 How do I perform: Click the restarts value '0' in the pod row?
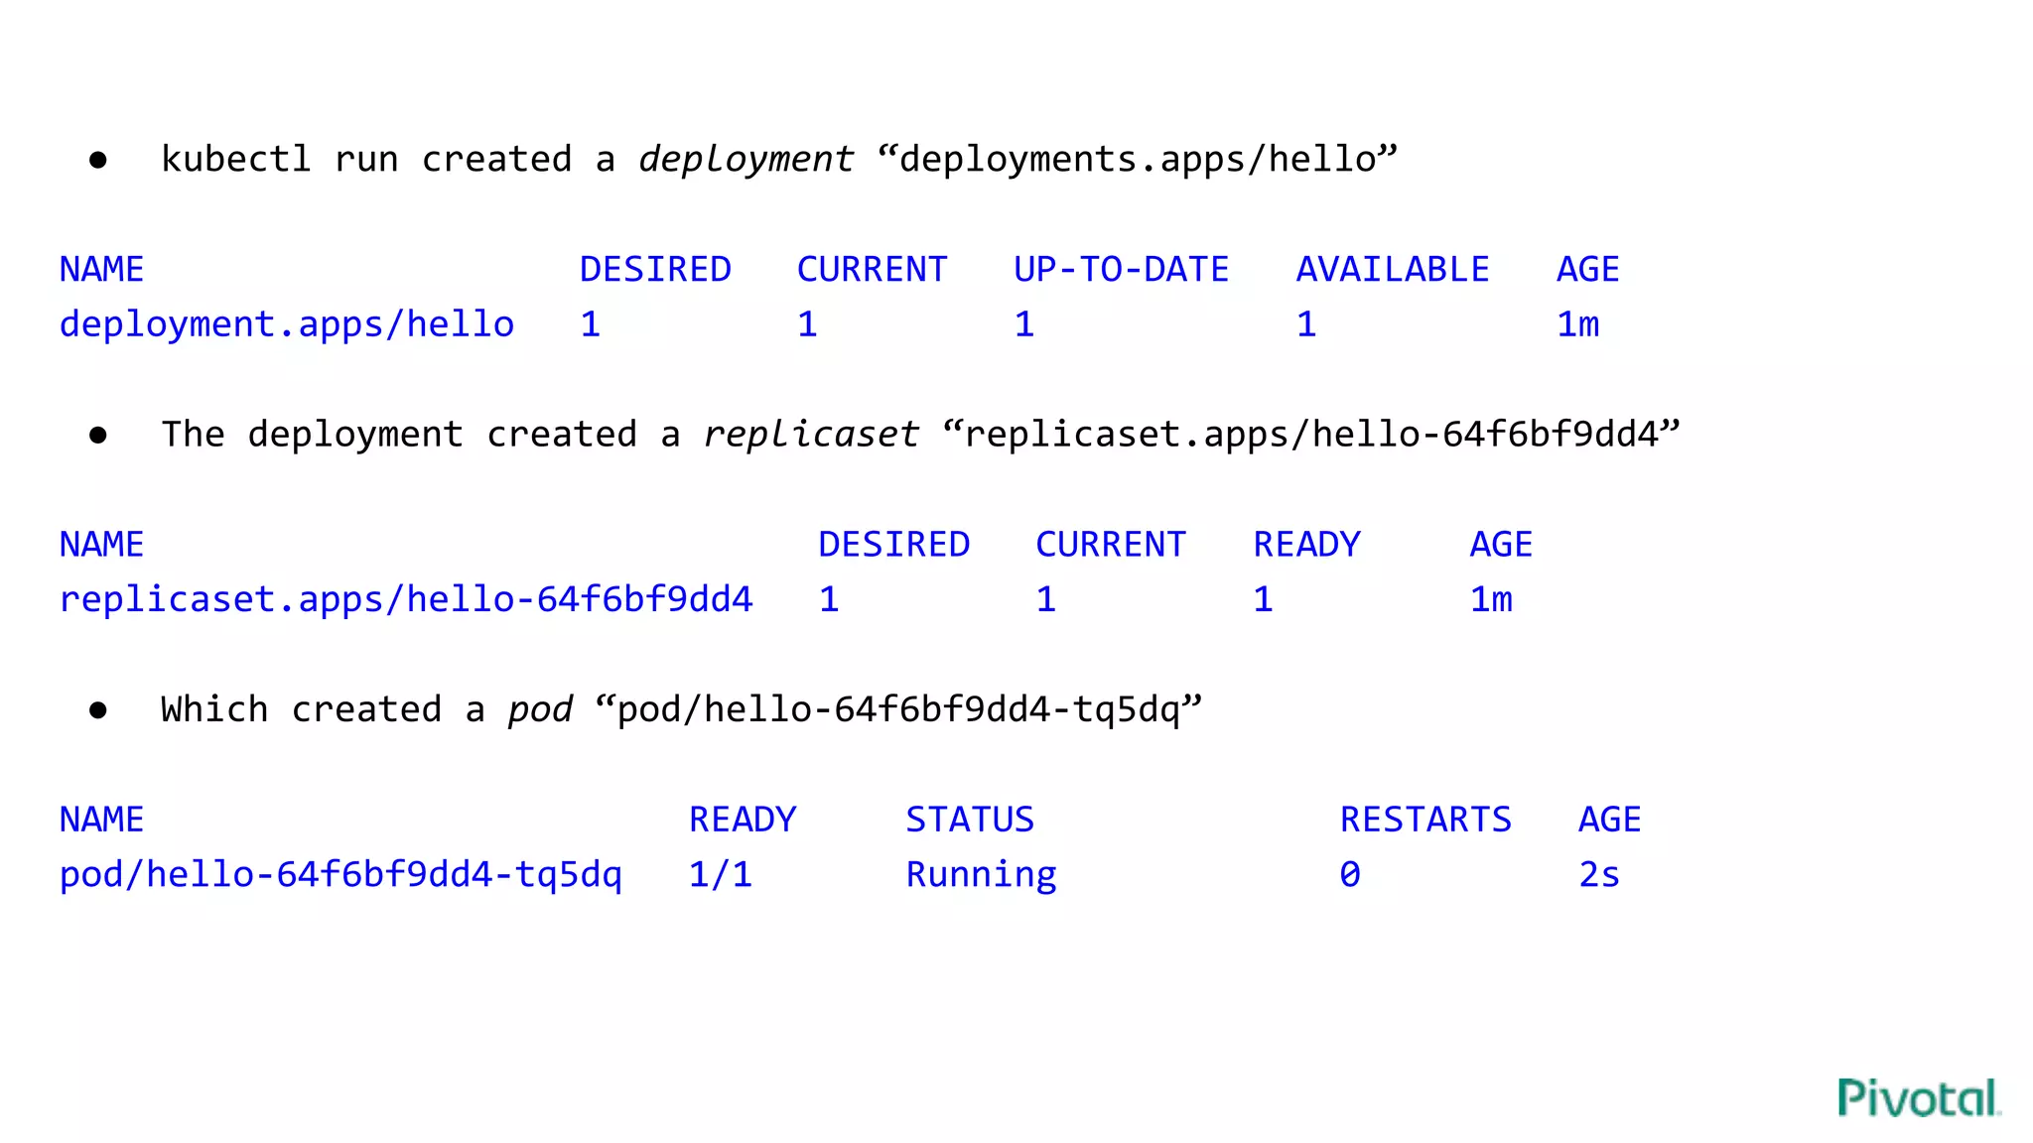[x=1350, y=875]
